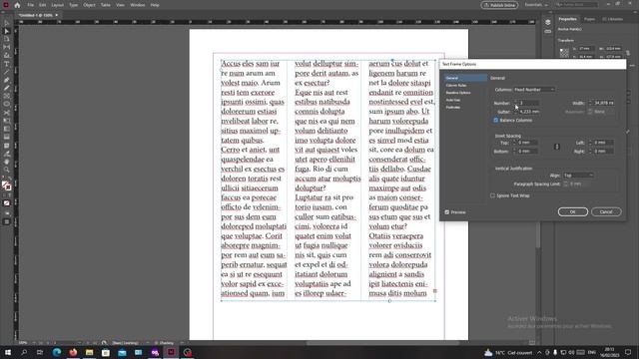Click OK in Text Frame Options
This screenshot has width=639, height=359.
[572, 211]
